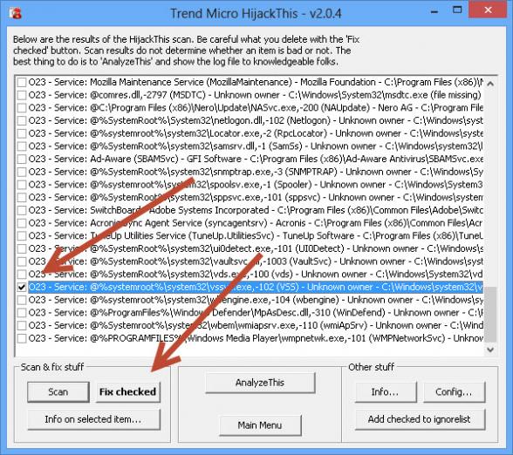
Task: Select the Mozilla Maintenance Service row text
Action: click(x=256, y=82)
